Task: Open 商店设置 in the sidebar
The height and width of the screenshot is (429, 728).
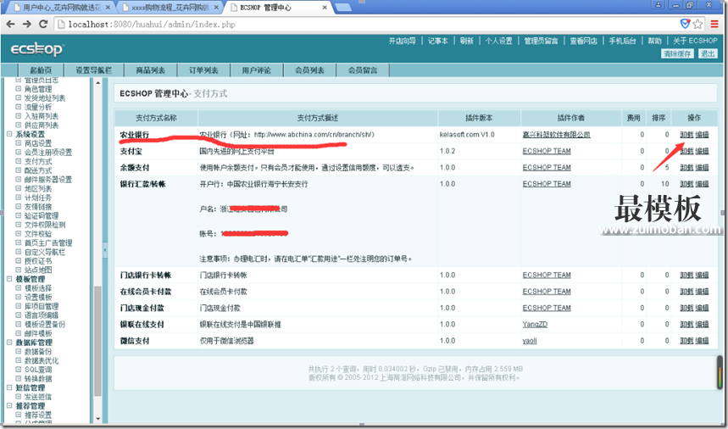Action: 38,143
